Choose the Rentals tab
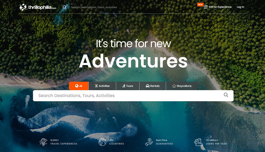This screenshot has height=152, width=265. (x=153, y=86)
